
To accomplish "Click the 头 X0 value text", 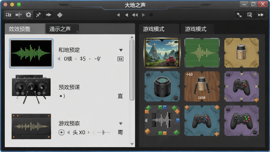I will click(79, 132).
